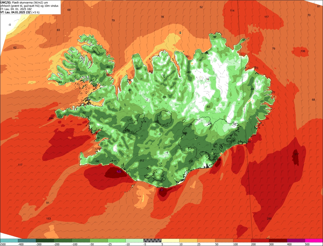The width and height of the screenshot is (323, 246).
Task: Pick the orange swatch between 50 and 100
Action: pyautogui.click(x=224, y=240)
